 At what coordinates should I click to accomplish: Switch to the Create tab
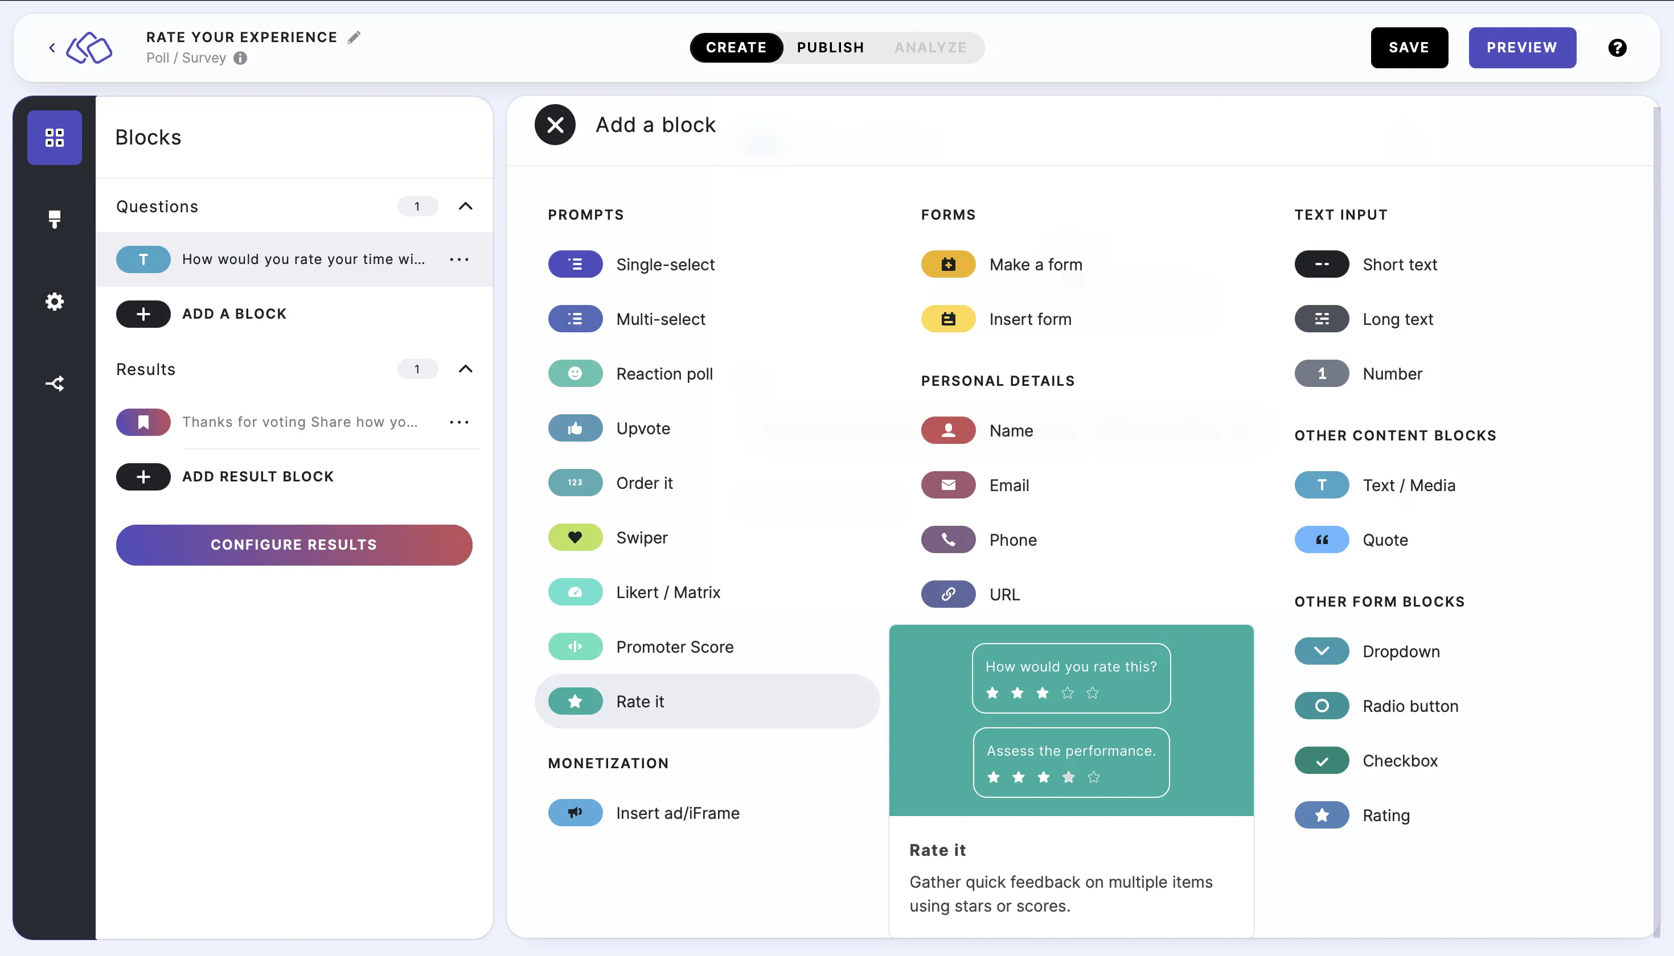click(x=736, y=47)
